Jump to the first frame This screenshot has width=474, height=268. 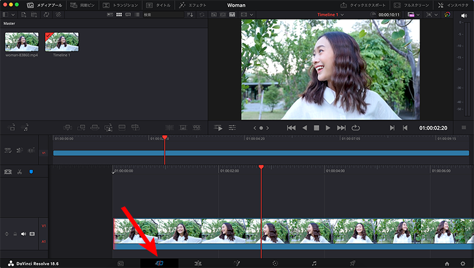[x=291, y=128]
